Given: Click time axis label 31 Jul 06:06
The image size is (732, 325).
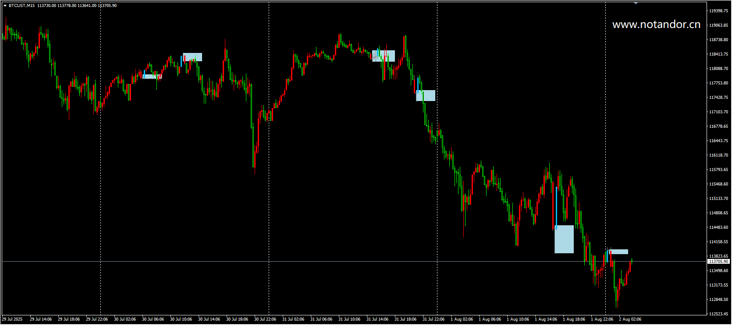Looking at the screenshot, I should click(x=321, y=319).
